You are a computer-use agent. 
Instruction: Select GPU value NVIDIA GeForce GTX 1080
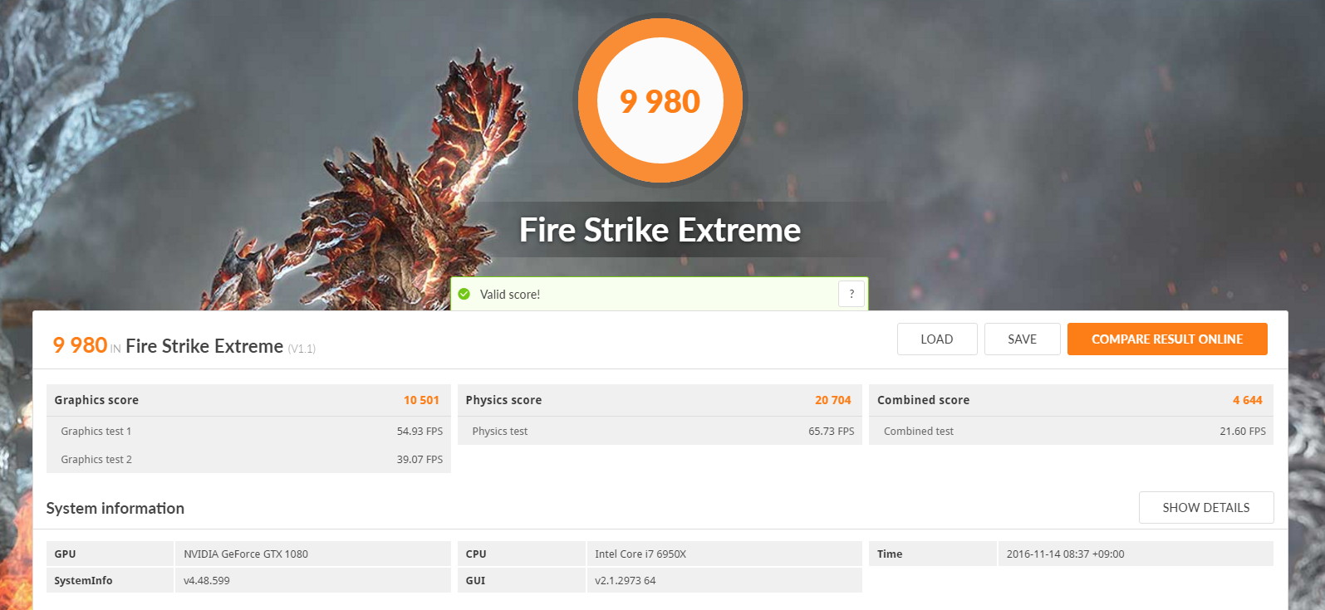click(246, 554)
